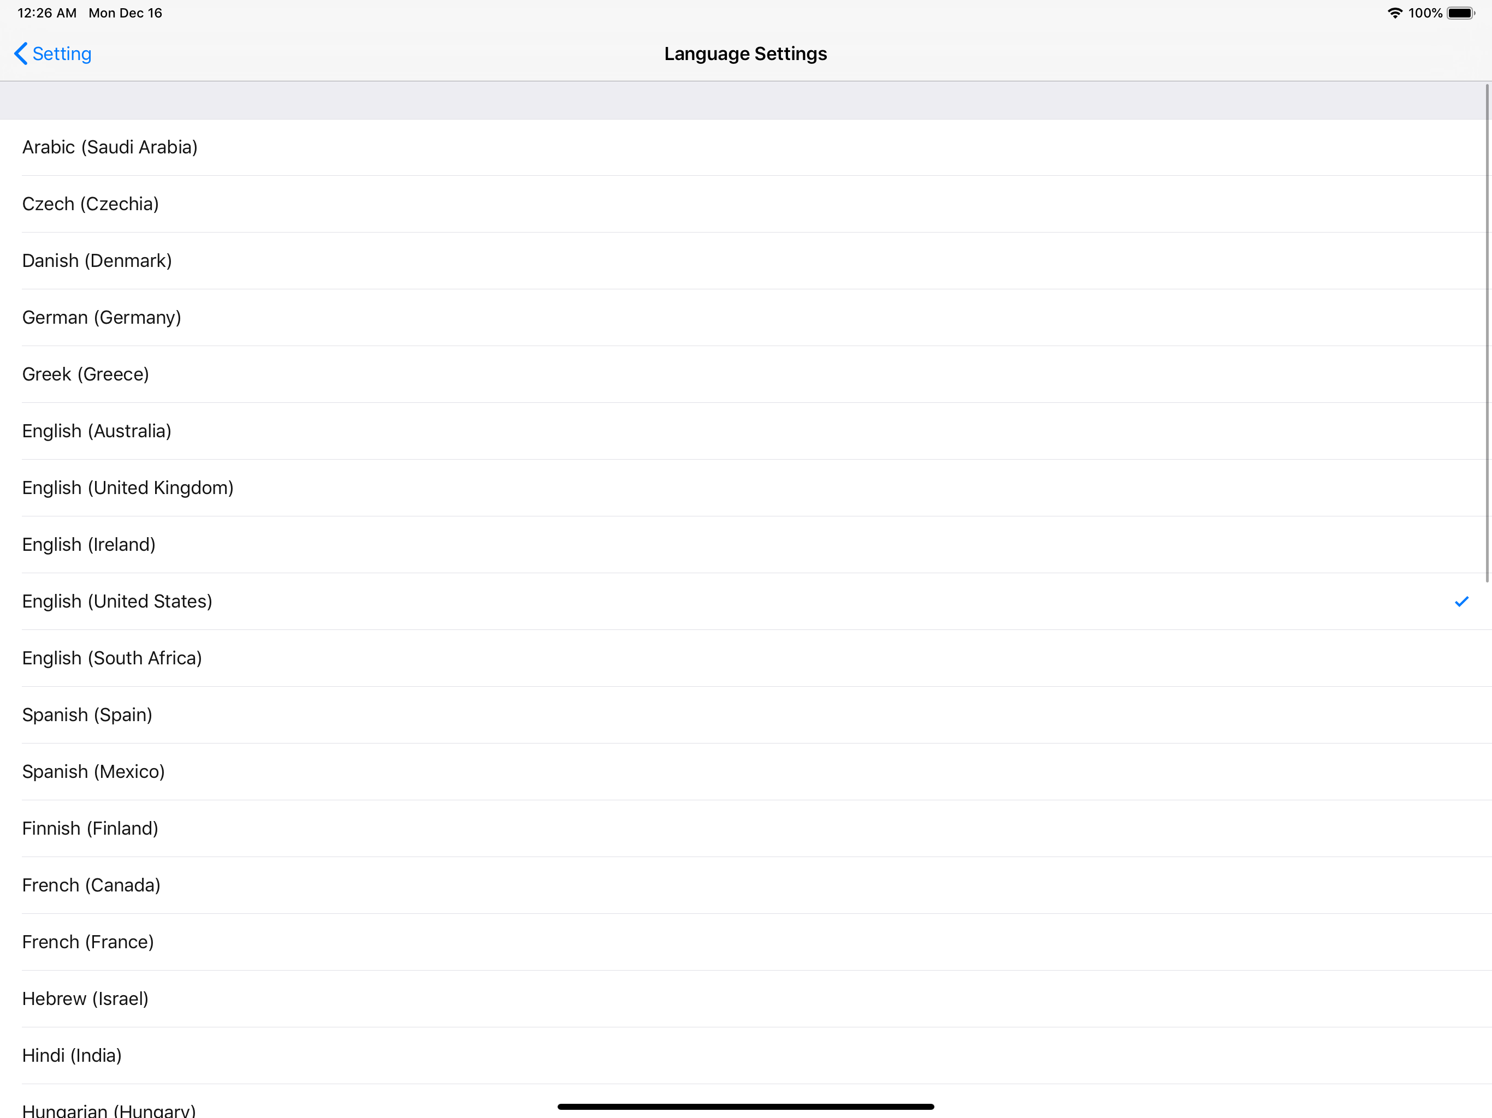Select Hindi (India) as the language

point(72,1055)
